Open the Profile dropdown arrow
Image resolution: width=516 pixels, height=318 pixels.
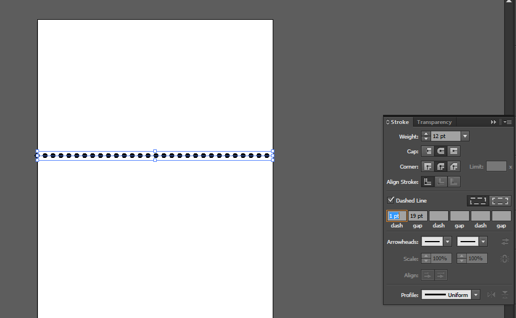pos(476,295)
